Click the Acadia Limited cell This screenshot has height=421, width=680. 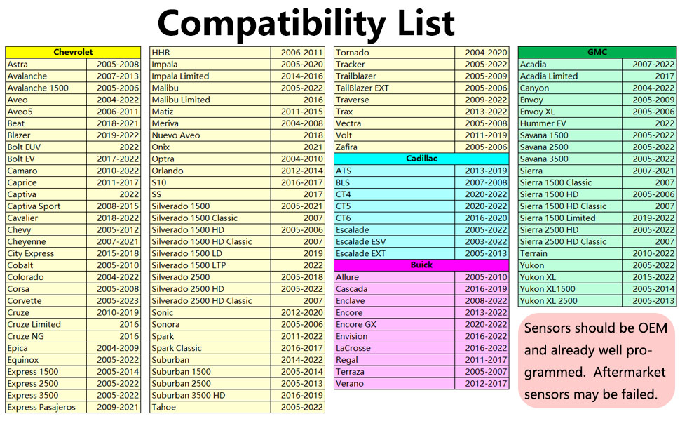(x=570, y=76)
